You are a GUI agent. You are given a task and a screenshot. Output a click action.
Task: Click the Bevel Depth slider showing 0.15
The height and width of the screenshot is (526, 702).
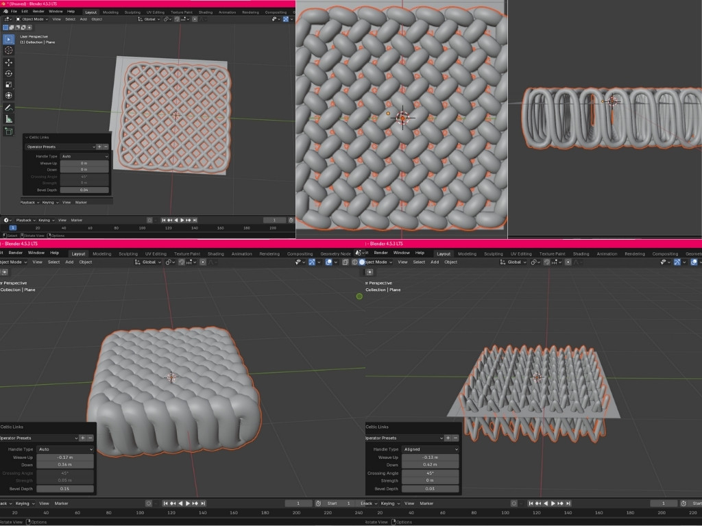pyautogui.click(x=64, y=489)
